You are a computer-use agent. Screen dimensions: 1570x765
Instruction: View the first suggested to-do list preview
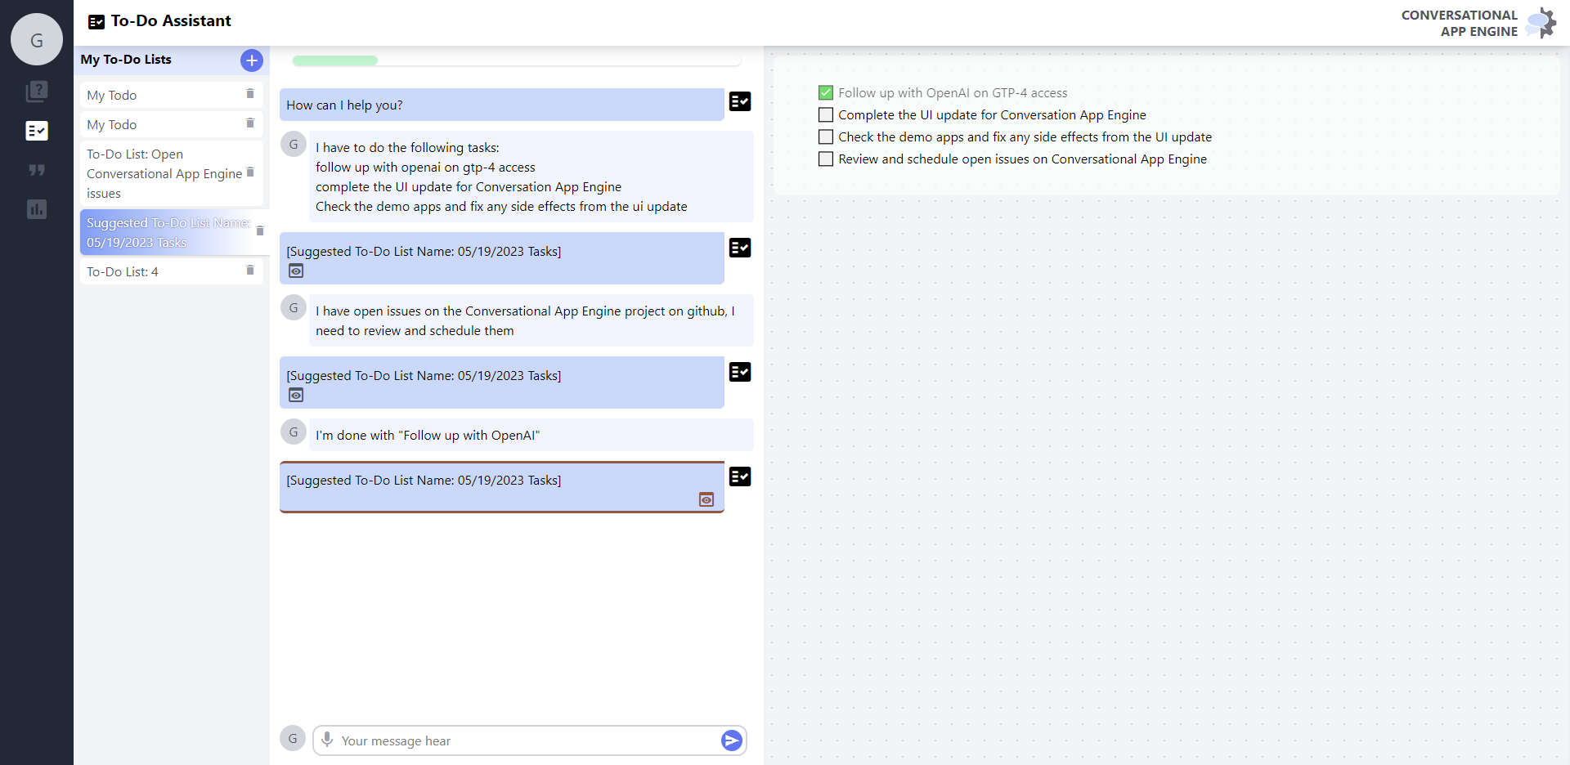pyautogui.click(x=296, y=271)
